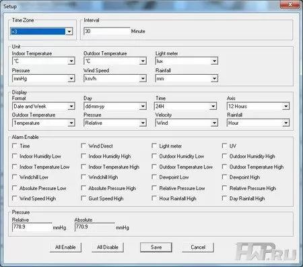303x267 pixels.
Task: Click the Absolute pressure value field
Action: pyautogui.click(x=95, y=227)
